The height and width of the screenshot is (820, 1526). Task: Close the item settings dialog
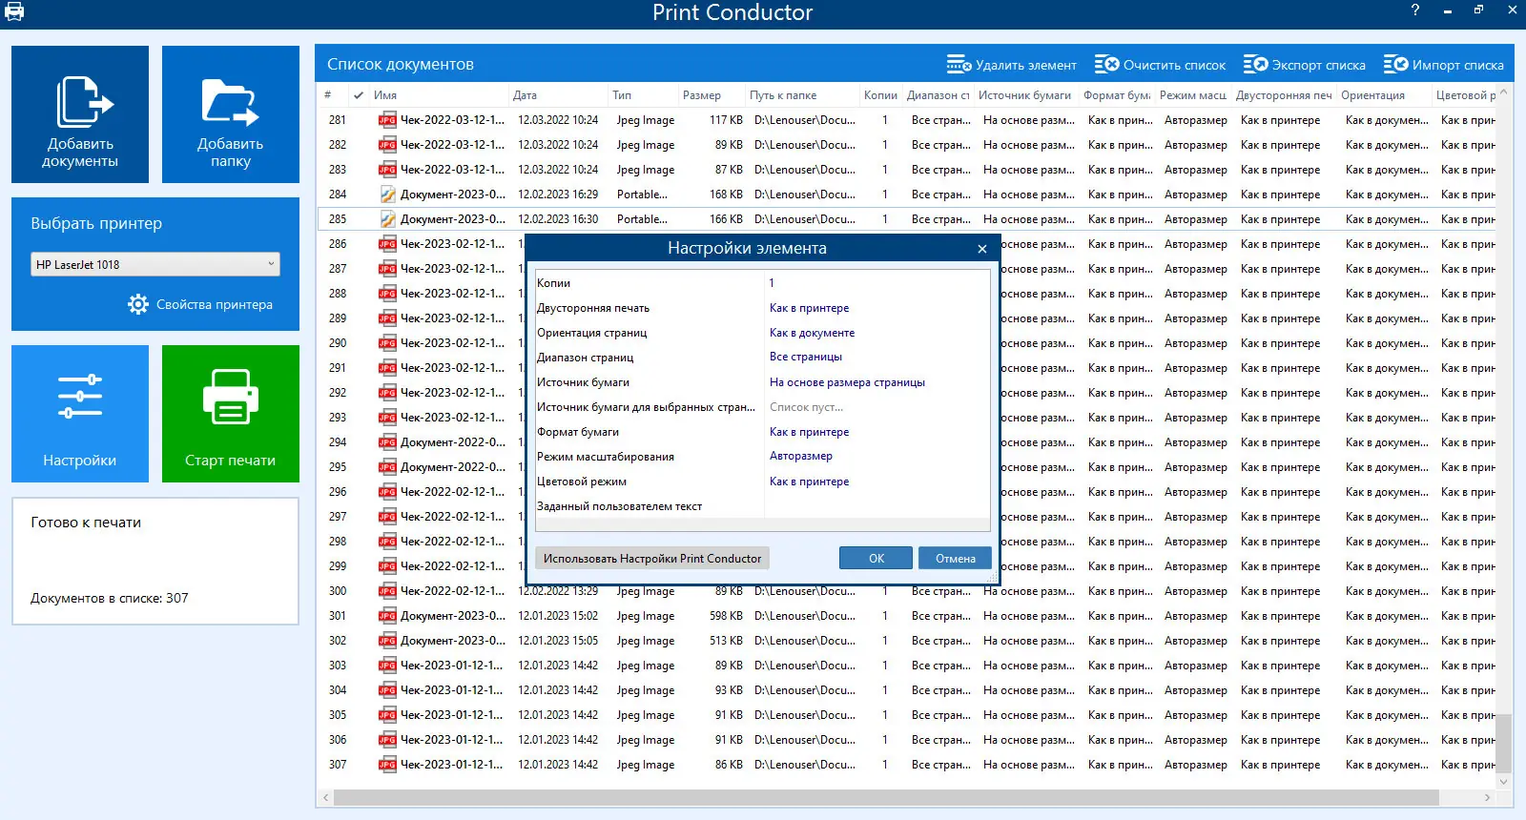981,249
